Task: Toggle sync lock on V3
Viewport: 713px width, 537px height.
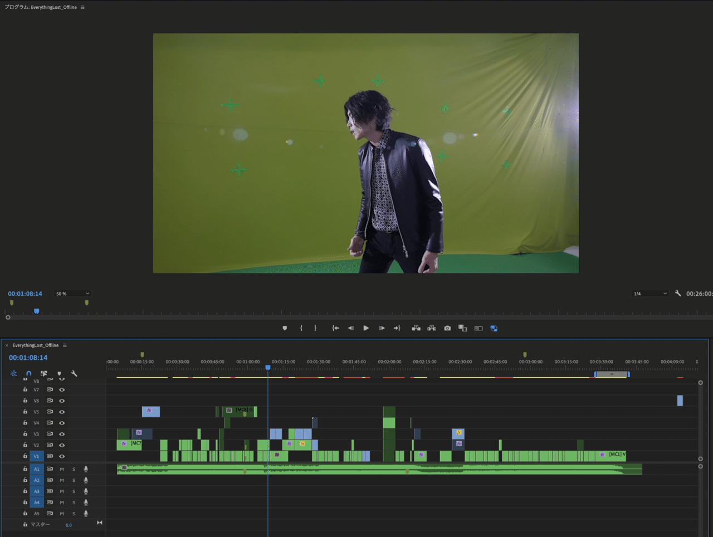Action: point(50,434)
